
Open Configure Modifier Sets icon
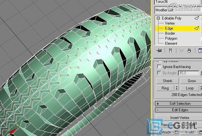[x=200, y=50]
